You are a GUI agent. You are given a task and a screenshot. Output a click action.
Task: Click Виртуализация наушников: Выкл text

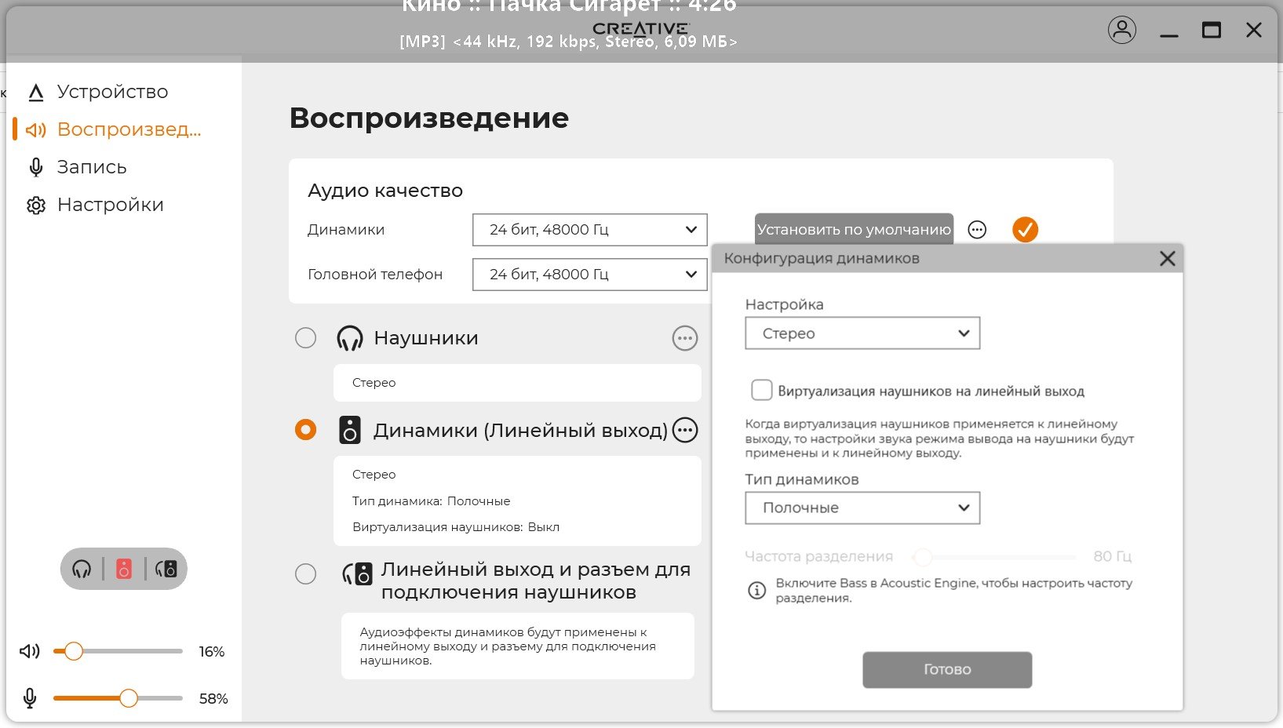(x=456, y=527)
